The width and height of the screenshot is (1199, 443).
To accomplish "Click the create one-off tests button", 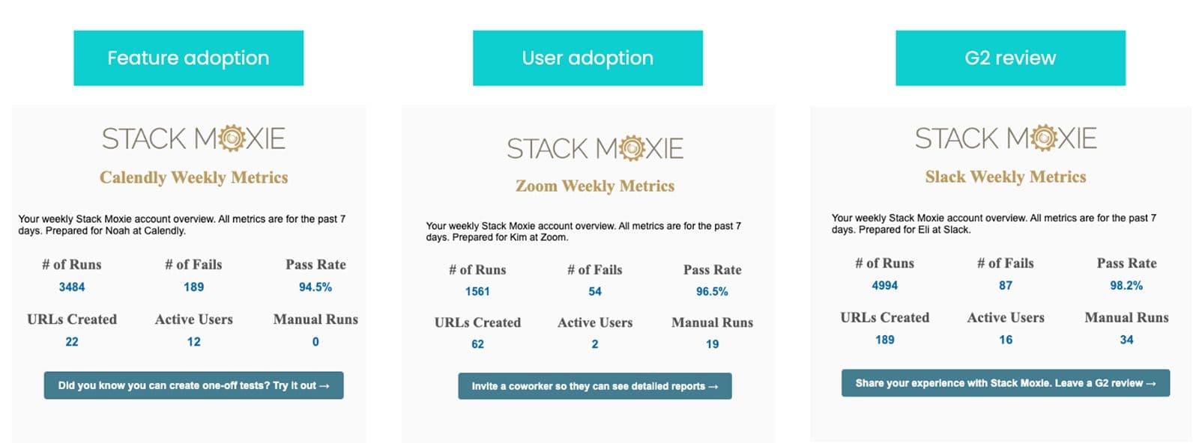I will (x=193, y=385).
